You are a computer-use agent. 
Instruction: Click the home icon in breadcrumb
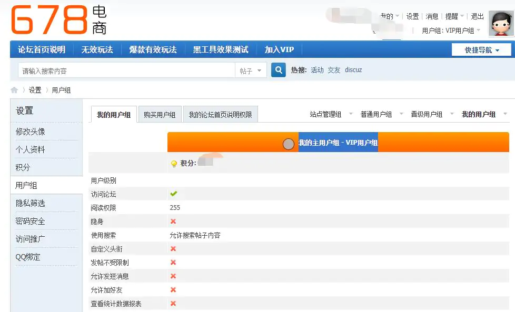(x=14, y=90)
